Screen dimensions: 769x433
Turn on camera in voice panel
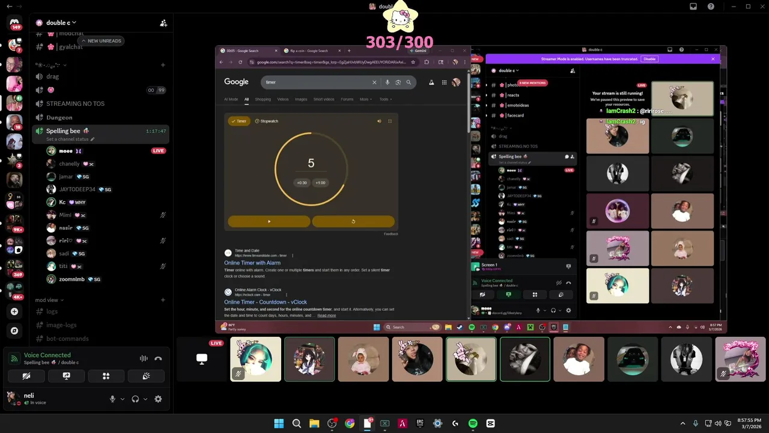26,376
